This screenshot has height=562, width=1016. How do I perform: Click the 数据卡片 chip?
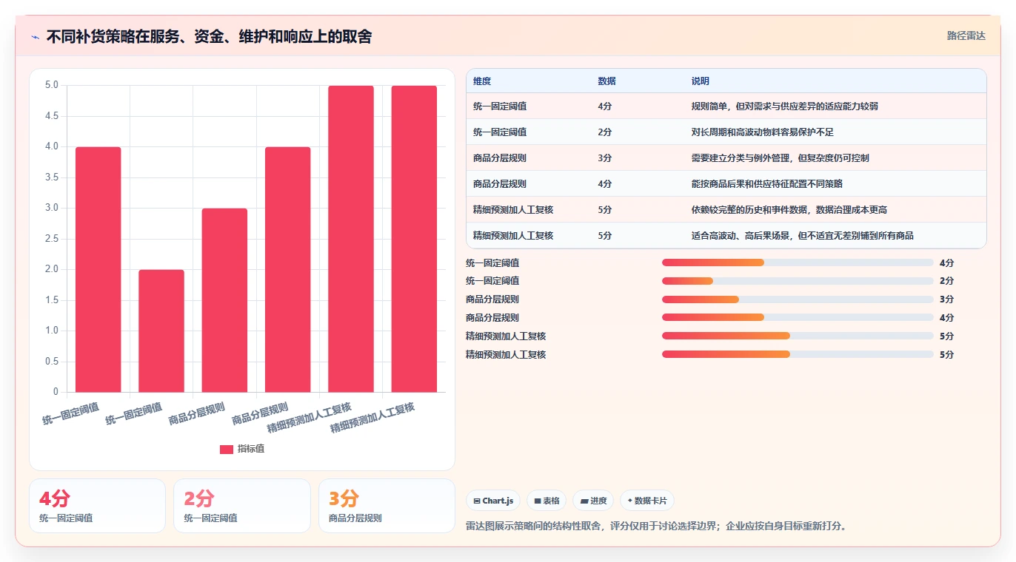(646, 501)
